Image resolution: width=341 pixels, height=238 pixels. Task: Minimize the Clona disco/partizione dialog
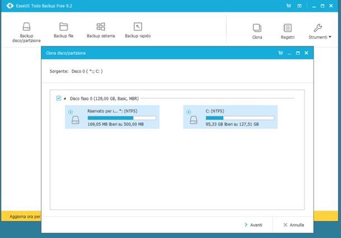pyautogui.click(x=289, y=54)
